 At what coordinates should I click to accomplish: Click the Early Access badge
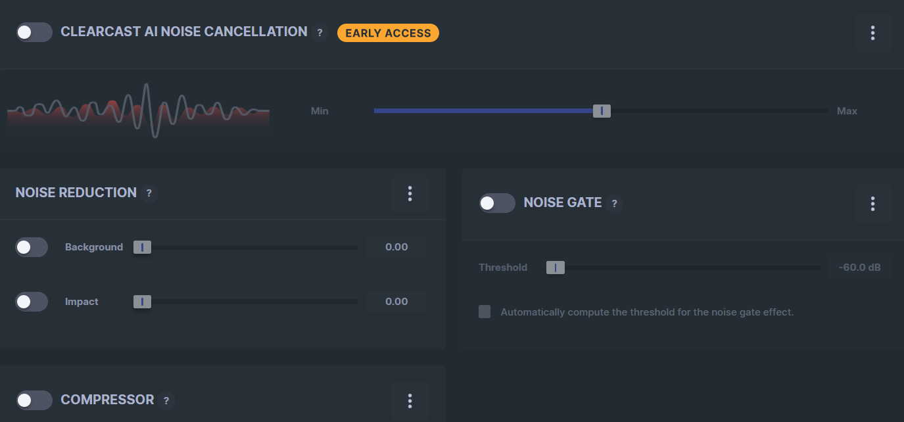point(388,33)
